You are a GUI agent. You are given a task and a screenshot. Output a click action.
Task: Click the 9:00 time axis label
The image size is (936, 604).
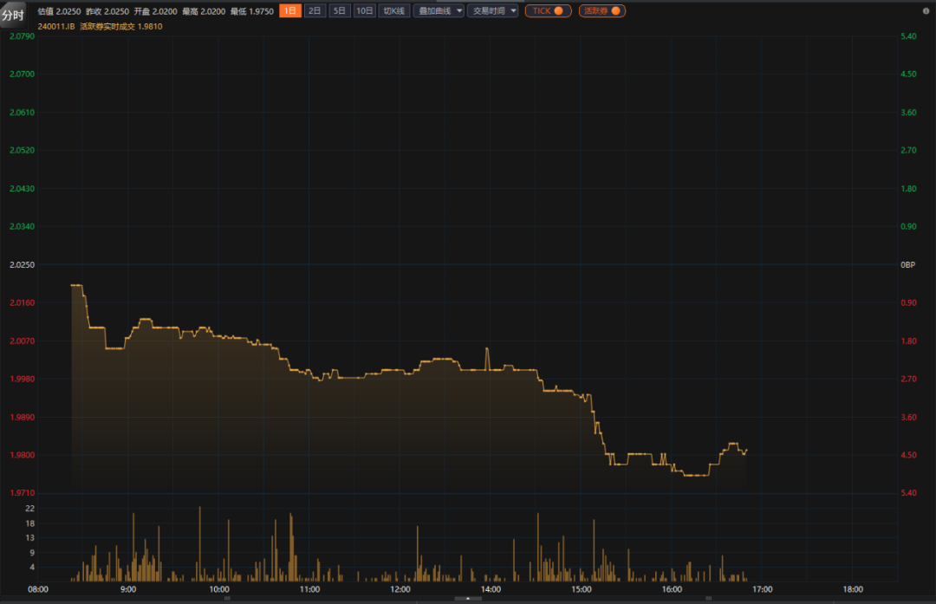128,589
